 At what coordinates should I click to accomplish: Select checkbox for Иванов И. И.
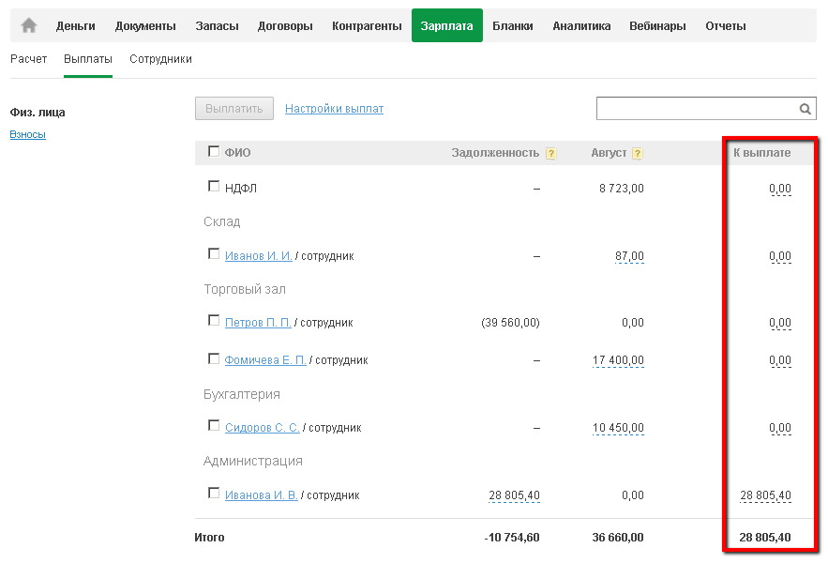214,254
